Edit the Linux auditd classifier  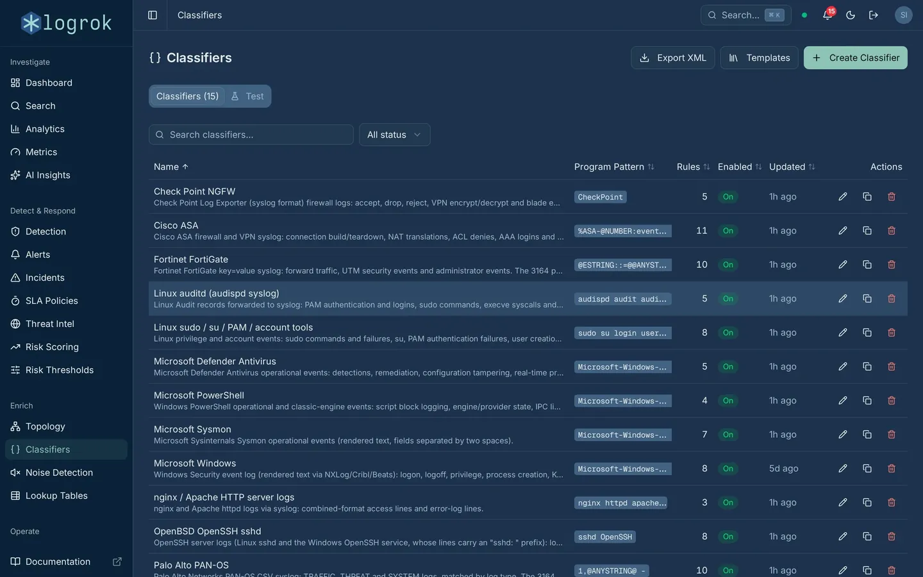pyautogui.click(x=843, y=299)
